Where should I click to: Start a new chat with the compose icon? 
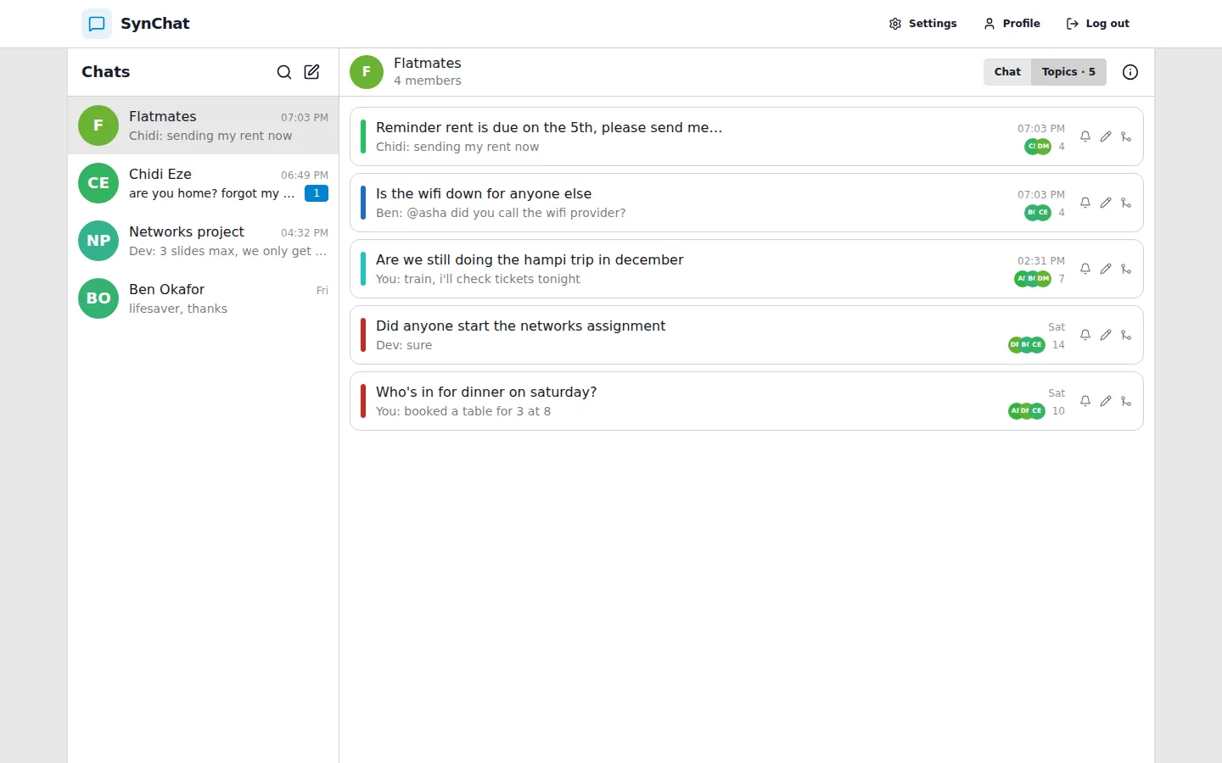[x=311, y=72]
